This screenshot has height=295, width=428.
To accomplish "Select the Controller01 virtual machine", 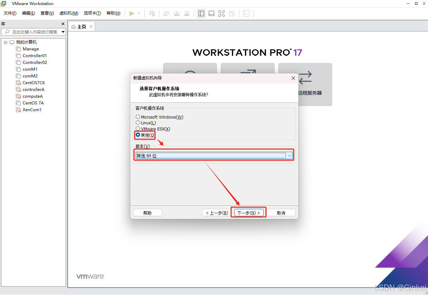I will (35, 56).
